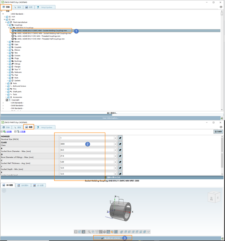Image resolution: width=225 pixels, height=241 pixels.
Task: Click the Copyright document icon
Action: 7,100
